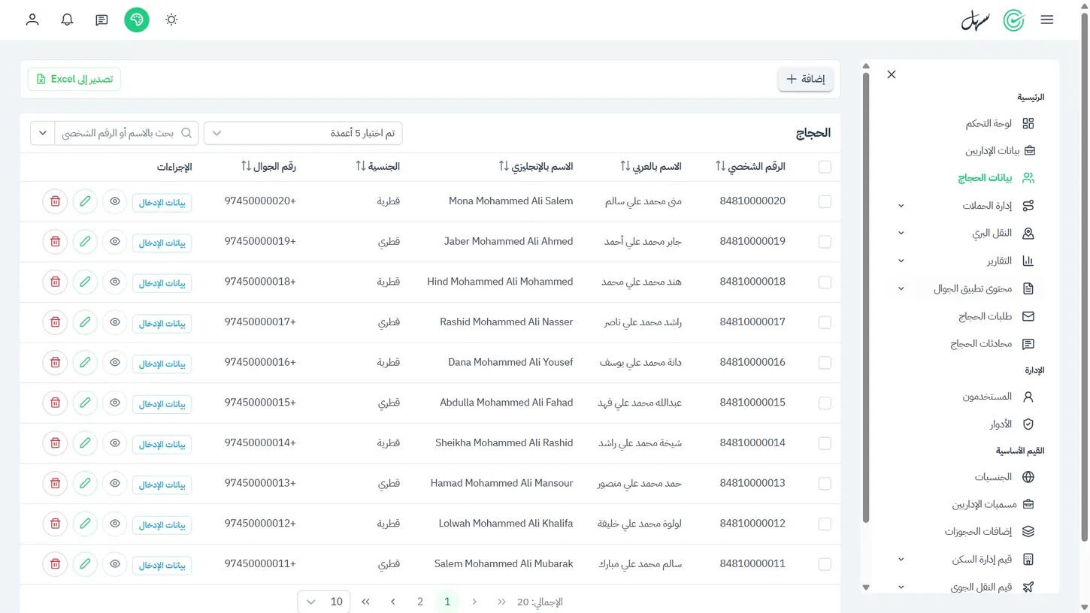Sort by رقم الجوال column

point(246,166)
